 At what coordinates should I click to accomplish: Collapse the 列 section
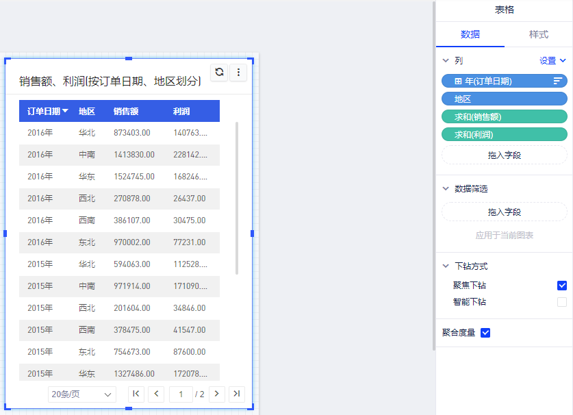click(446, 60)
